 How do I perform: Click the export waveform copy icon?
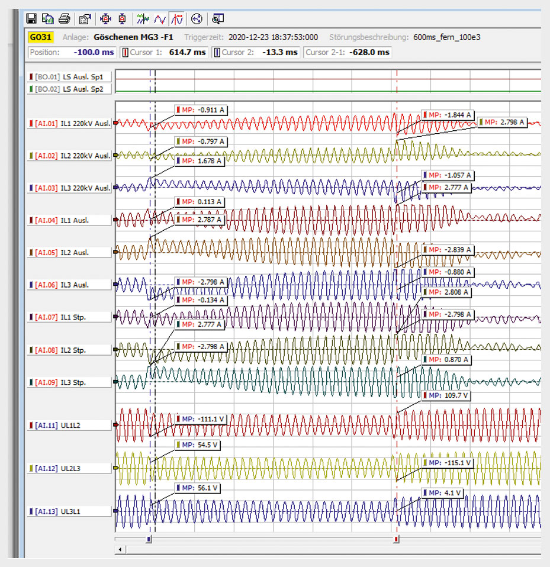click(x=48, y=19)
